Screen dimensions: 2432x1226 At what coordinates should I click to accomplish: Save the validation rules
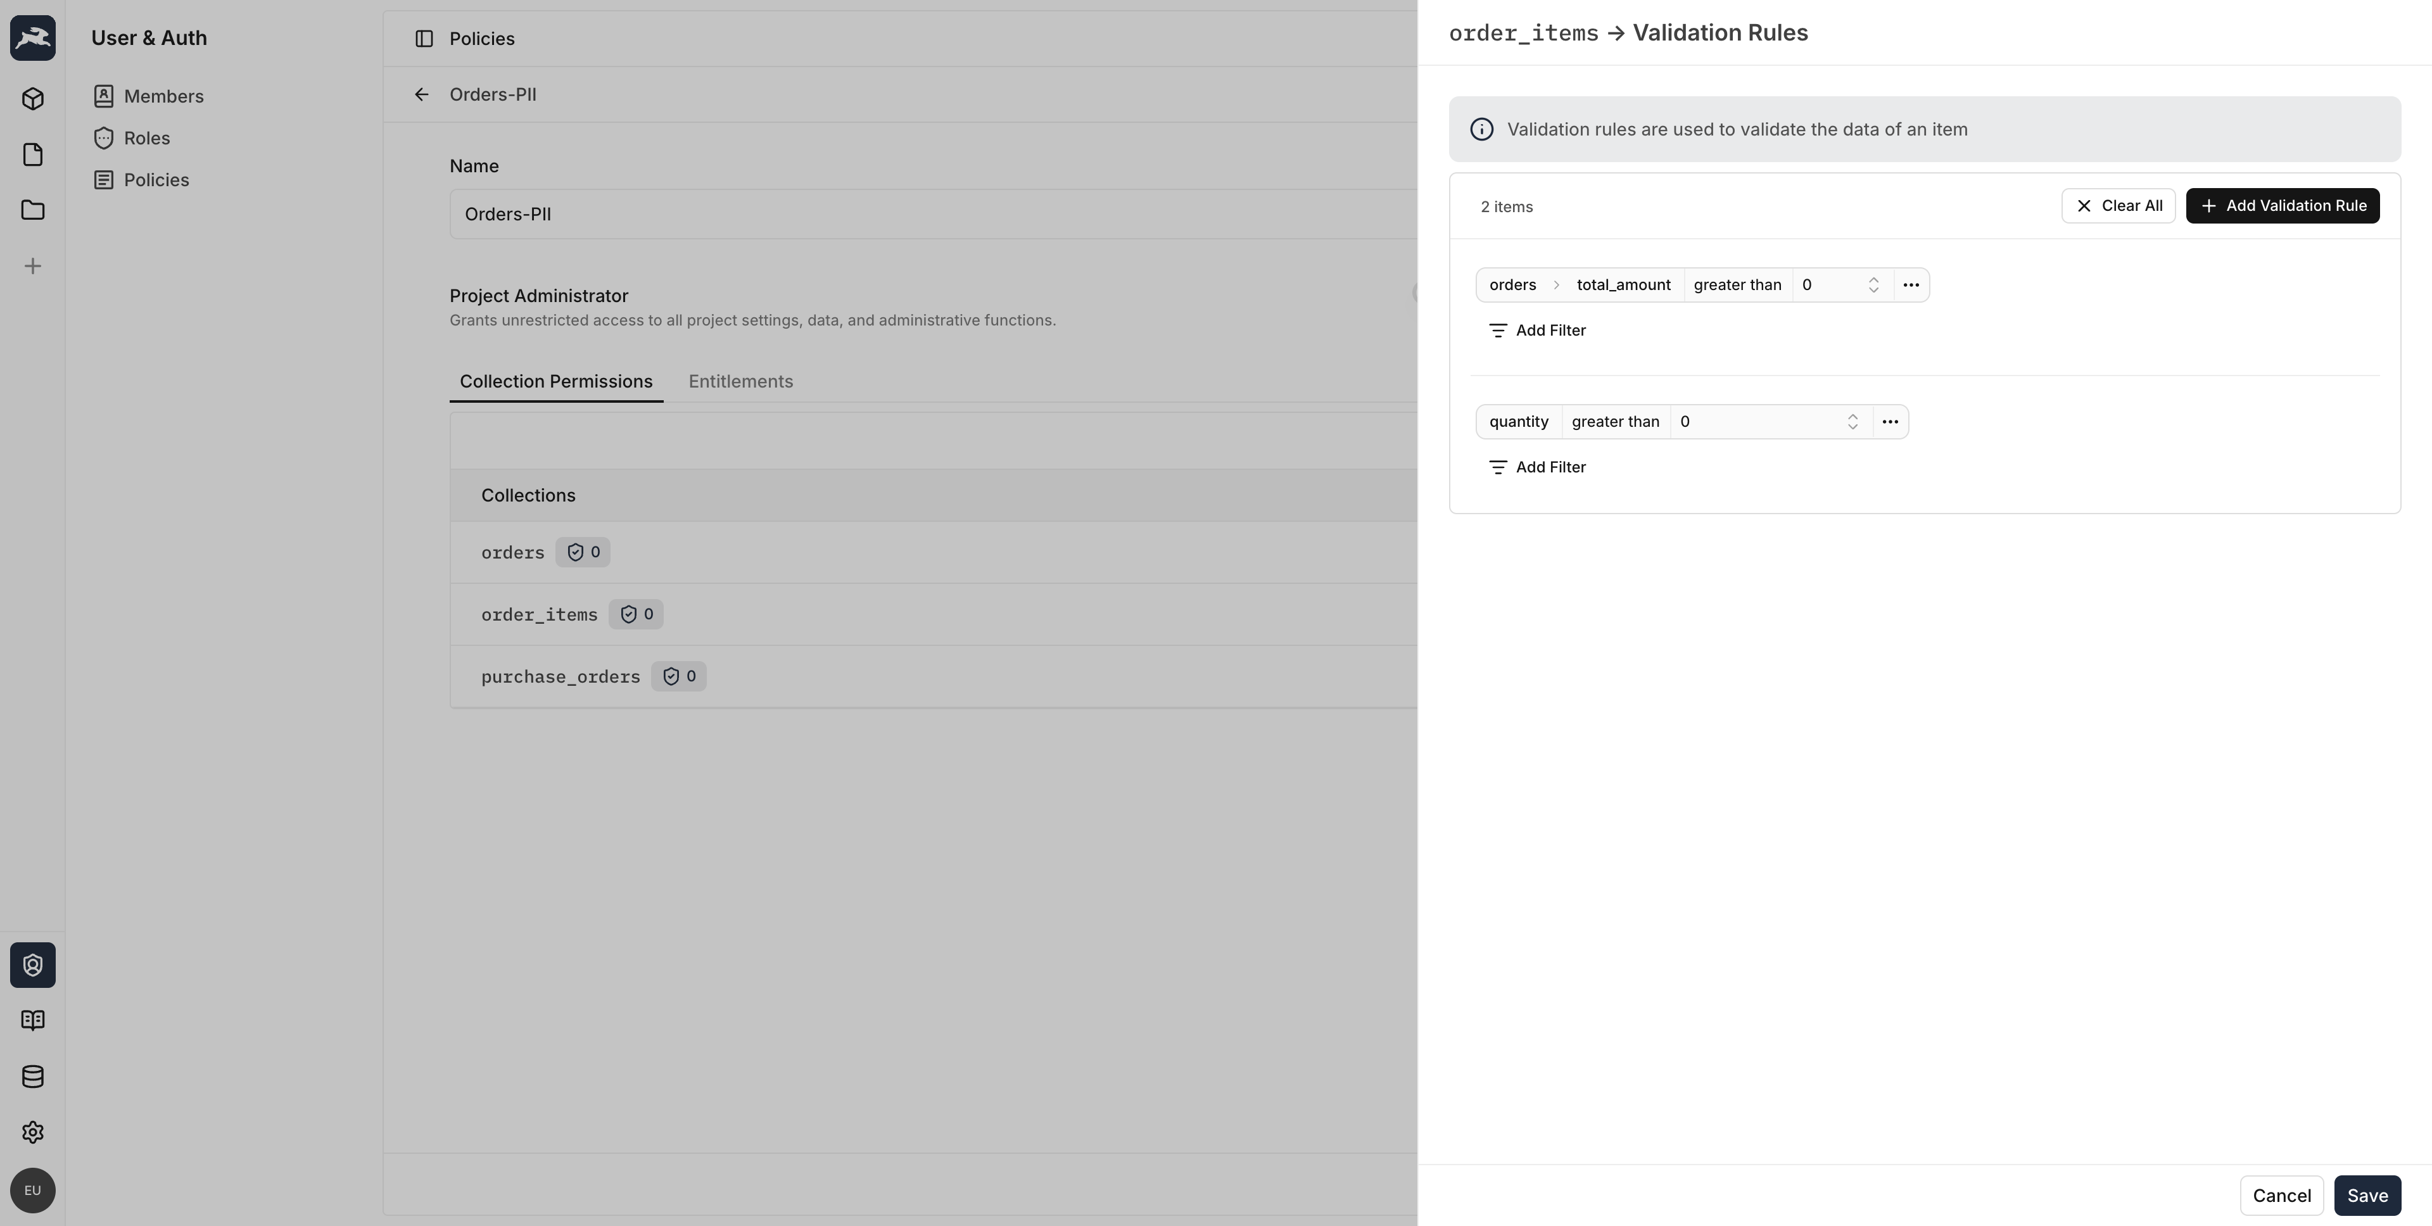pyautogui.click(x=2367, y=1196)
